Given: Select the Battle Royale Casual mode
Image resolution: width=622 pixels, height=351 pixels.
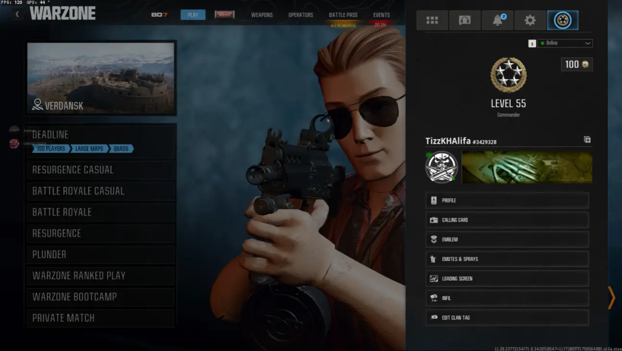Looking at the screenshot, I should 101,191.
